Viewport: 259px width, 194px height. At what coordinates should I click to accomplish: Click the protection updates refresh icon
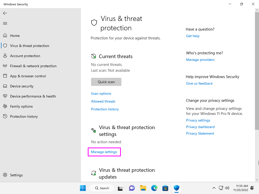(x=94, y=173)
